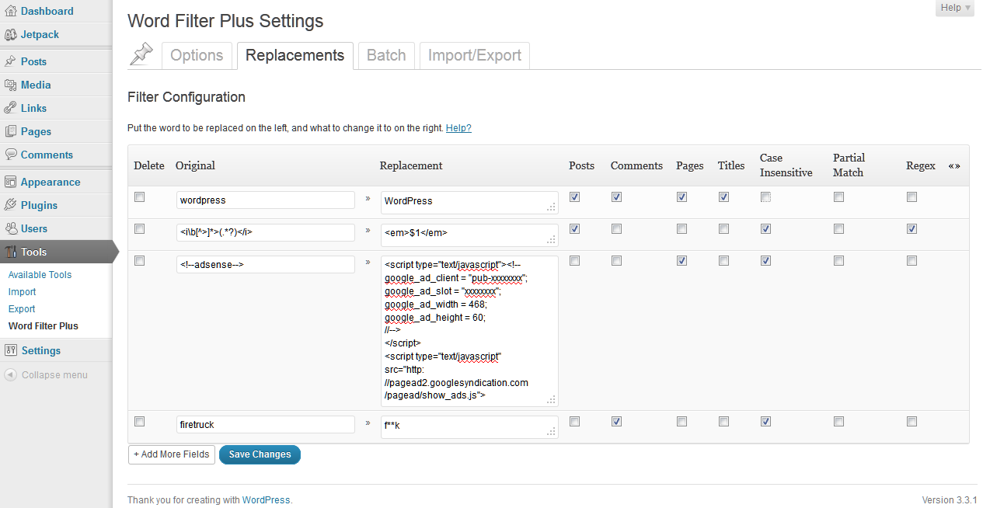The width and height of the screenshot is (990, 508).
Task: Click the Plugins plug icon
Action: (x=11, y=205)
